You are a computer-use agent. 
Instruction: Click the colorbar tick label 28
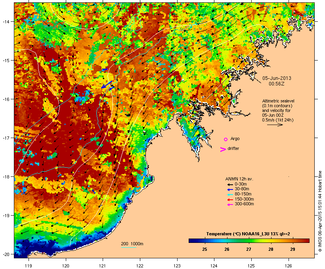coord(271,249)
